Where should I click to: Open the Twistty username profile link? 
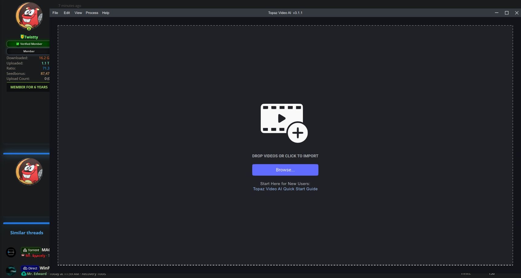31,37
